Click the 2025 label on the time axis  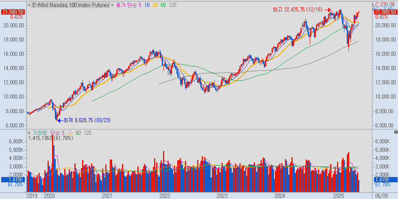(x=339, y=196)
